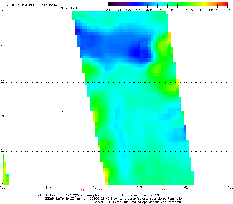Viewport: 233px width, 204px height.
Task: Click the green section of the colorbar
Action: (x=183, y=4)
